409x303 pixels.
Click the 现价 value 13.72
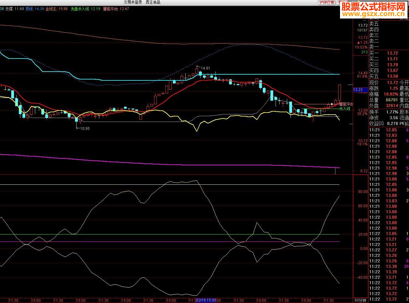[392, 82]
